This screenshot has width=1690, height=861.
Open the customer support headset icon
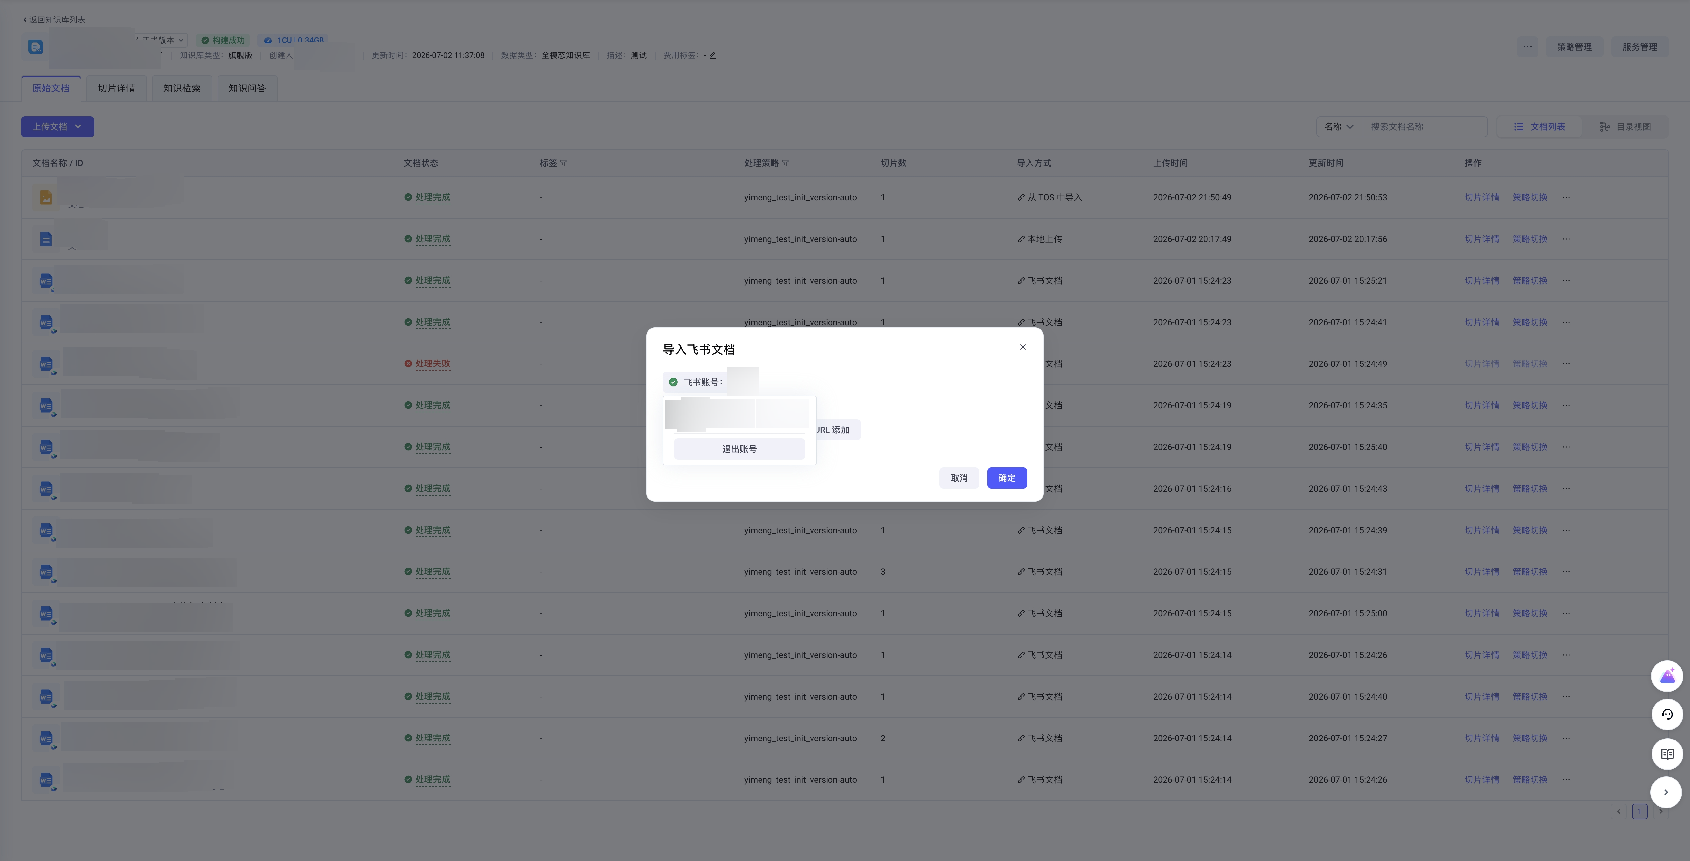click(1666, 714)
